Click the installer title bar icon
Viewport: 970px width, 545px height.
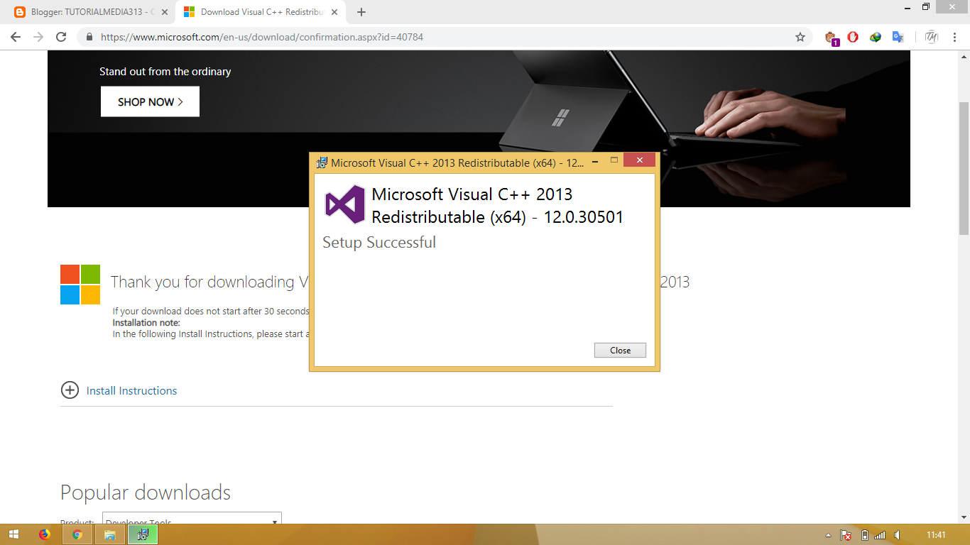click(322, 163)
